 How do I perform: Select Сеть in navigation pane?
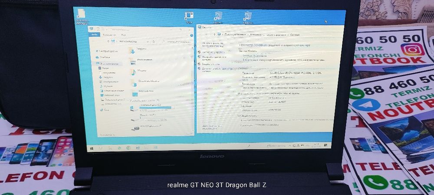point(105,110)
